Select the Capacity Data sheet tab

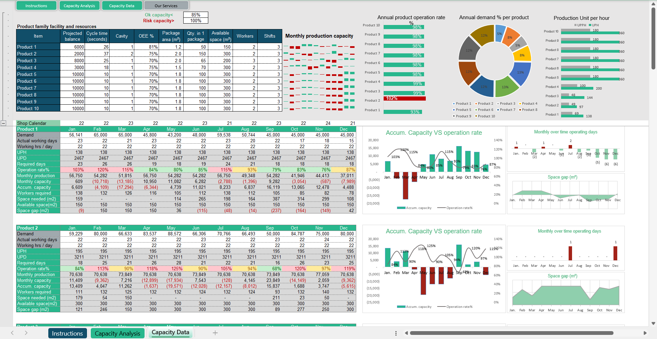tap(170, 333)
